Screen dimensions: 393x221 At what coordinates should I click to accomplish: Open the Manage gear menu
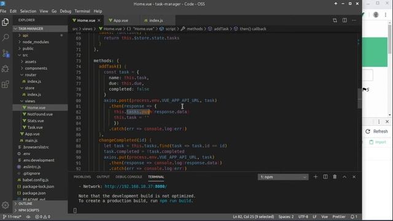click(6, 205)
